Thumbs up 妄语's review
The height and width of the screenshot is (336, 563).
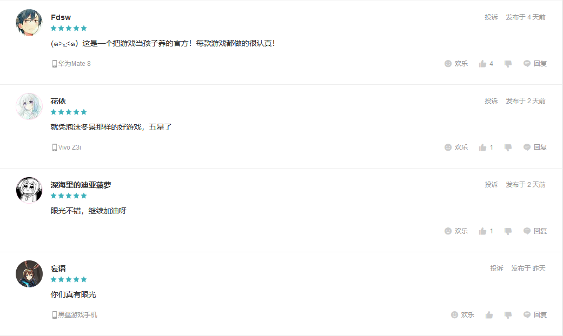[x=489, y=315]
